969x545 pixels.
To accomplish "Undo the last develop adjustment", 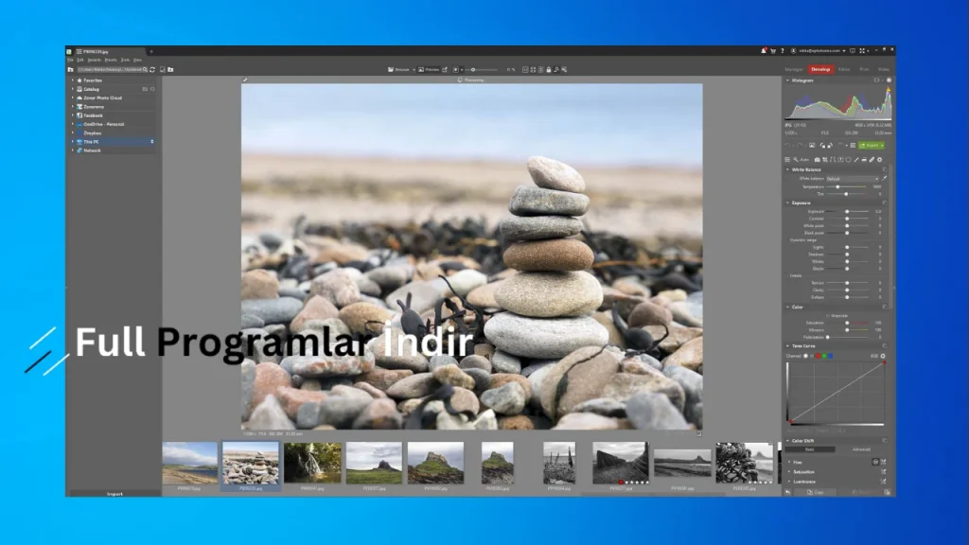I will [x=788, y=145].
